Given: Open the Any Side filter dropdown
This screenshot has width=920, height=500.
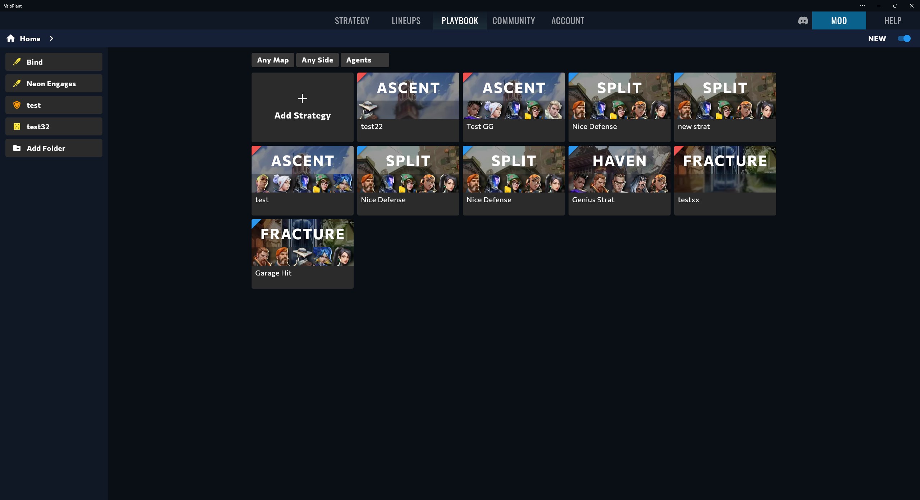Looking at the screenshot, I should [x=317, y=60].
